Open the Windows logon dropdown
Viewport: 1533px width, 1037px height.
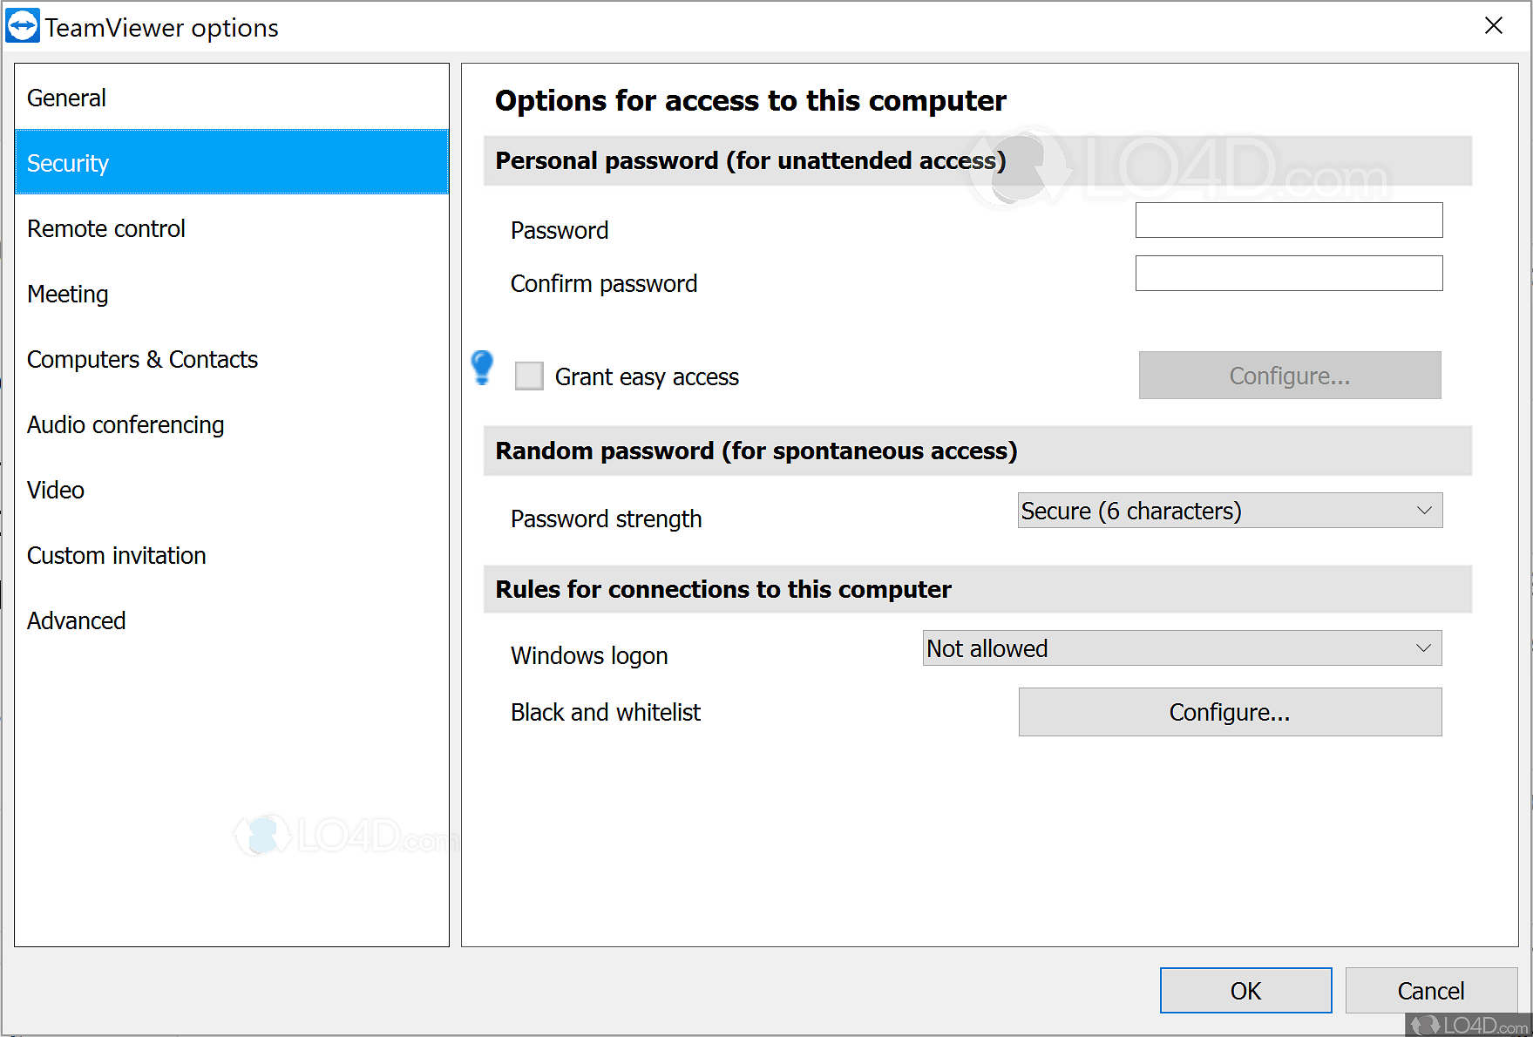pyautogui.click(x=1181, y=647)
